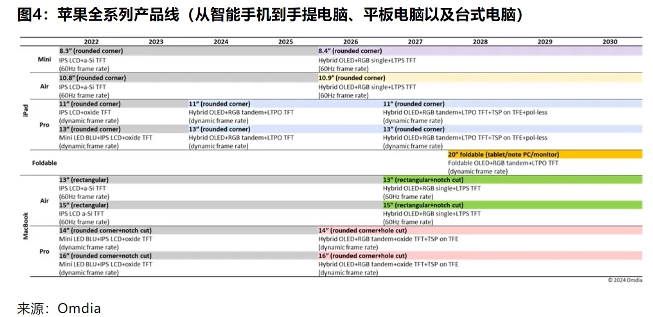Viewport: 653px width, 317px height.
Task: Click Hybrid OLED+RGB single+LTPS TFT under 10.9"
Action: pos(367,87)
